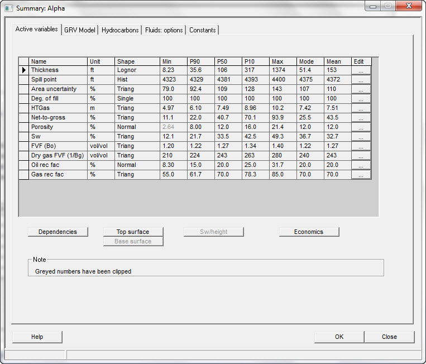Edit the Oil rec fac variable
The width and height of the screenshot is (426, 364).
(361, 165)
